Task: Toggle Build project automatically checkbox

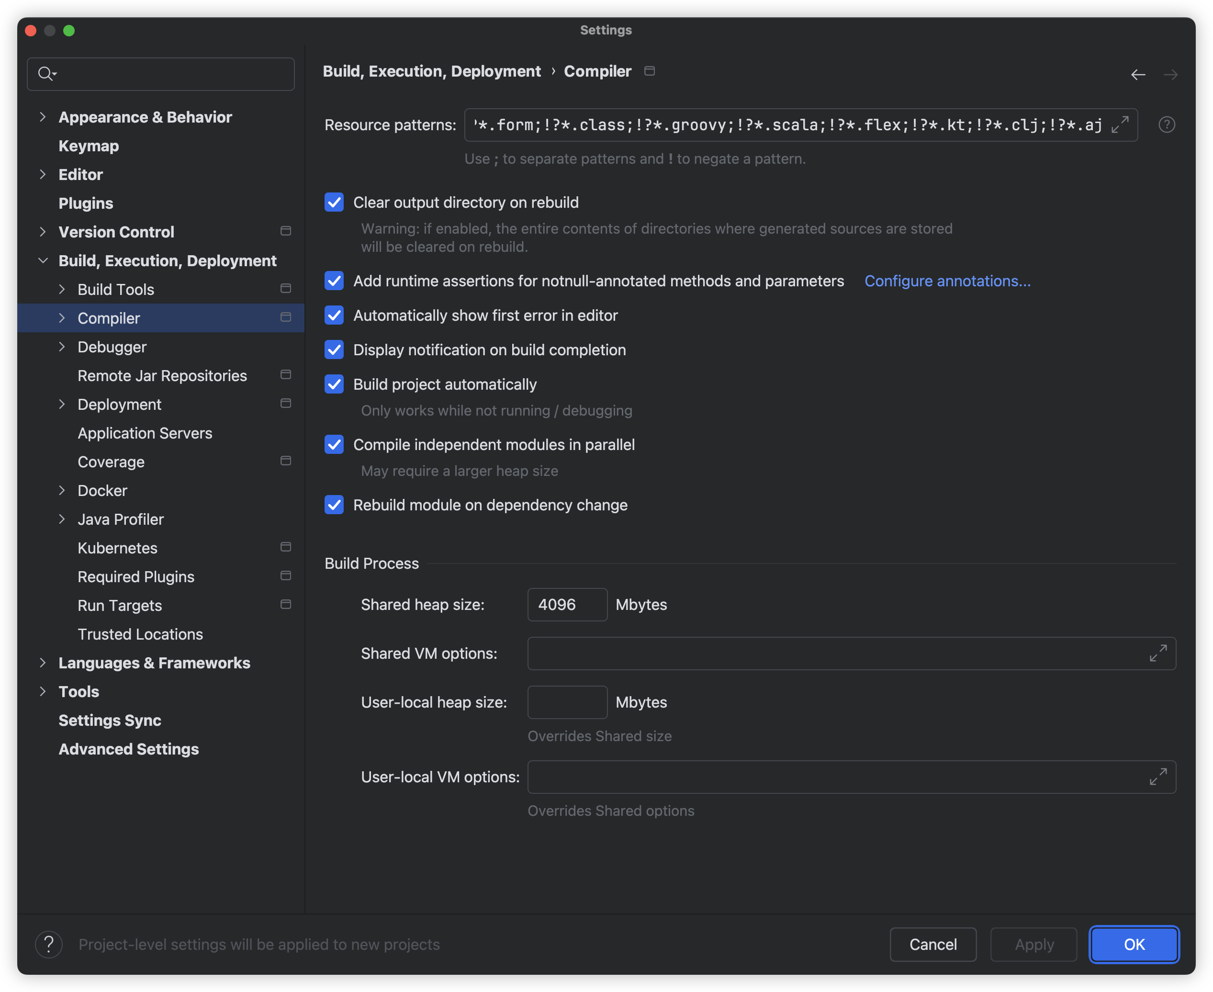Action: click(x=334, y=384)
